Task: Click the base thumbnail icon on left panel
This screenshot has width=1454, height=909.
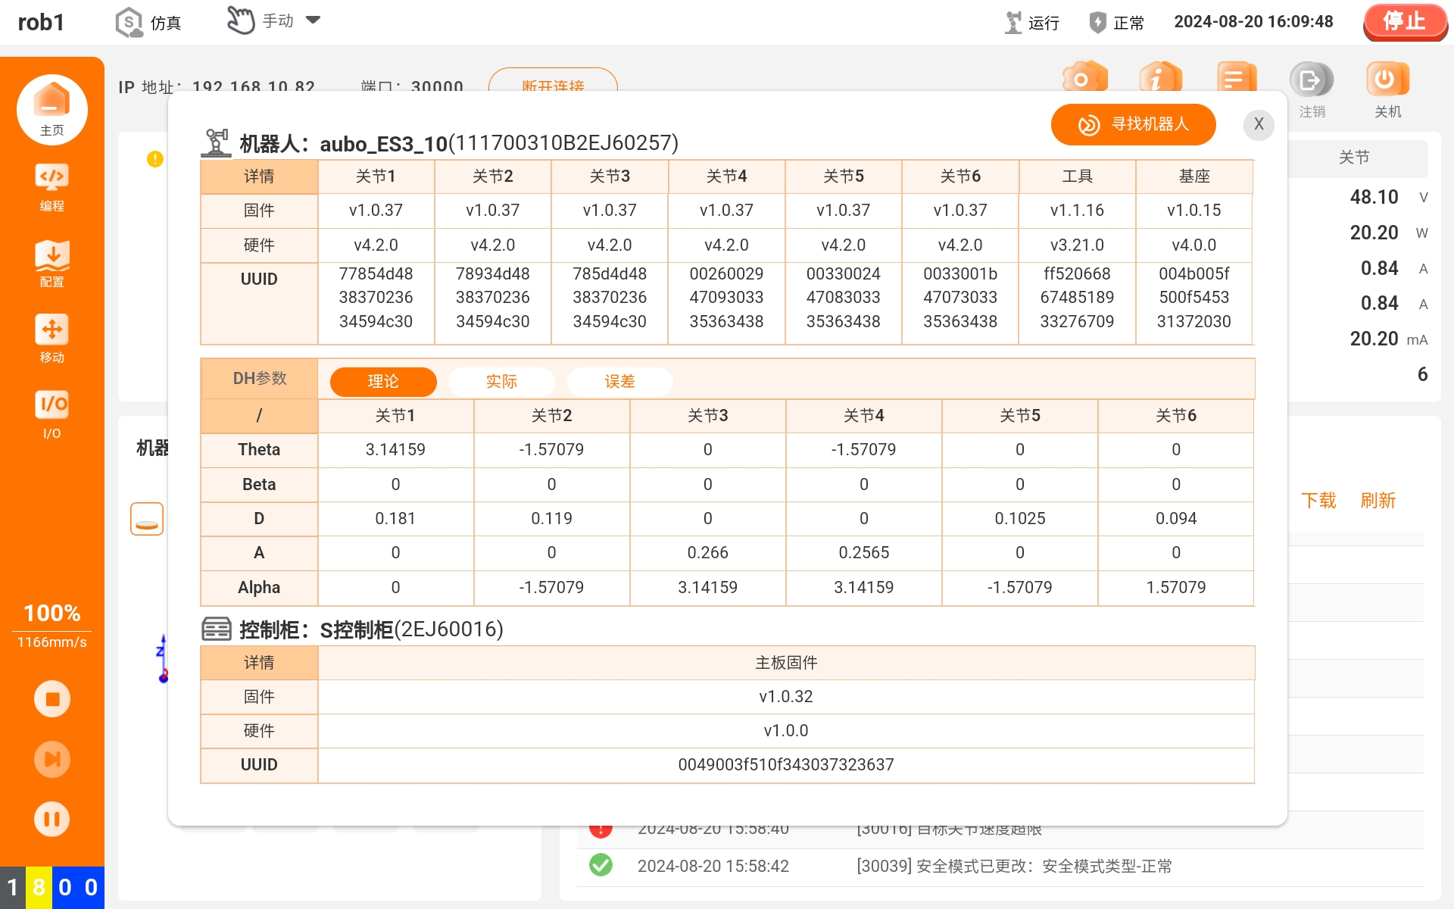Action: 147,519
